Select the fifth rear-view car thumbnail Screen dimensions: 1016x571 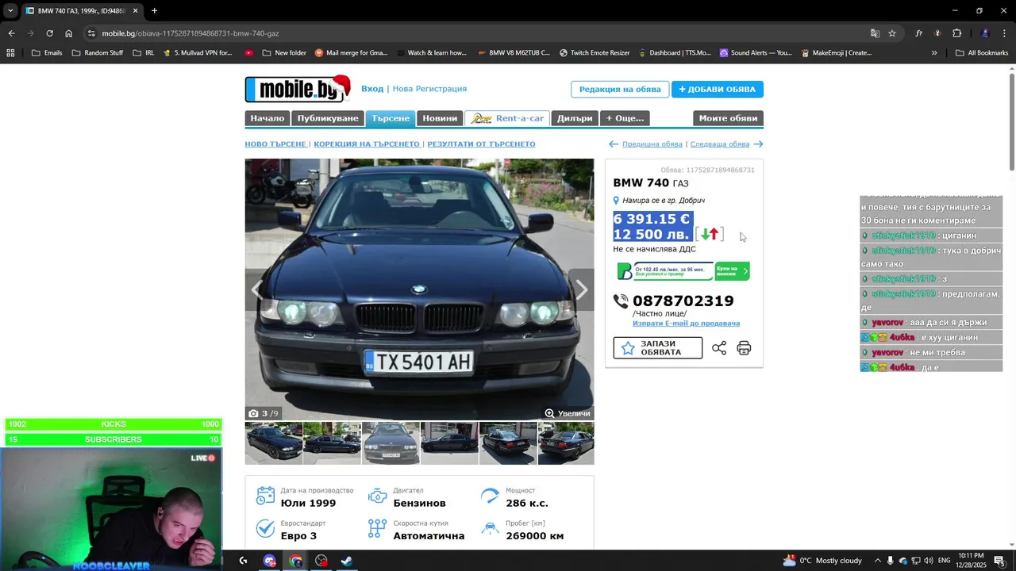point(508,443)
